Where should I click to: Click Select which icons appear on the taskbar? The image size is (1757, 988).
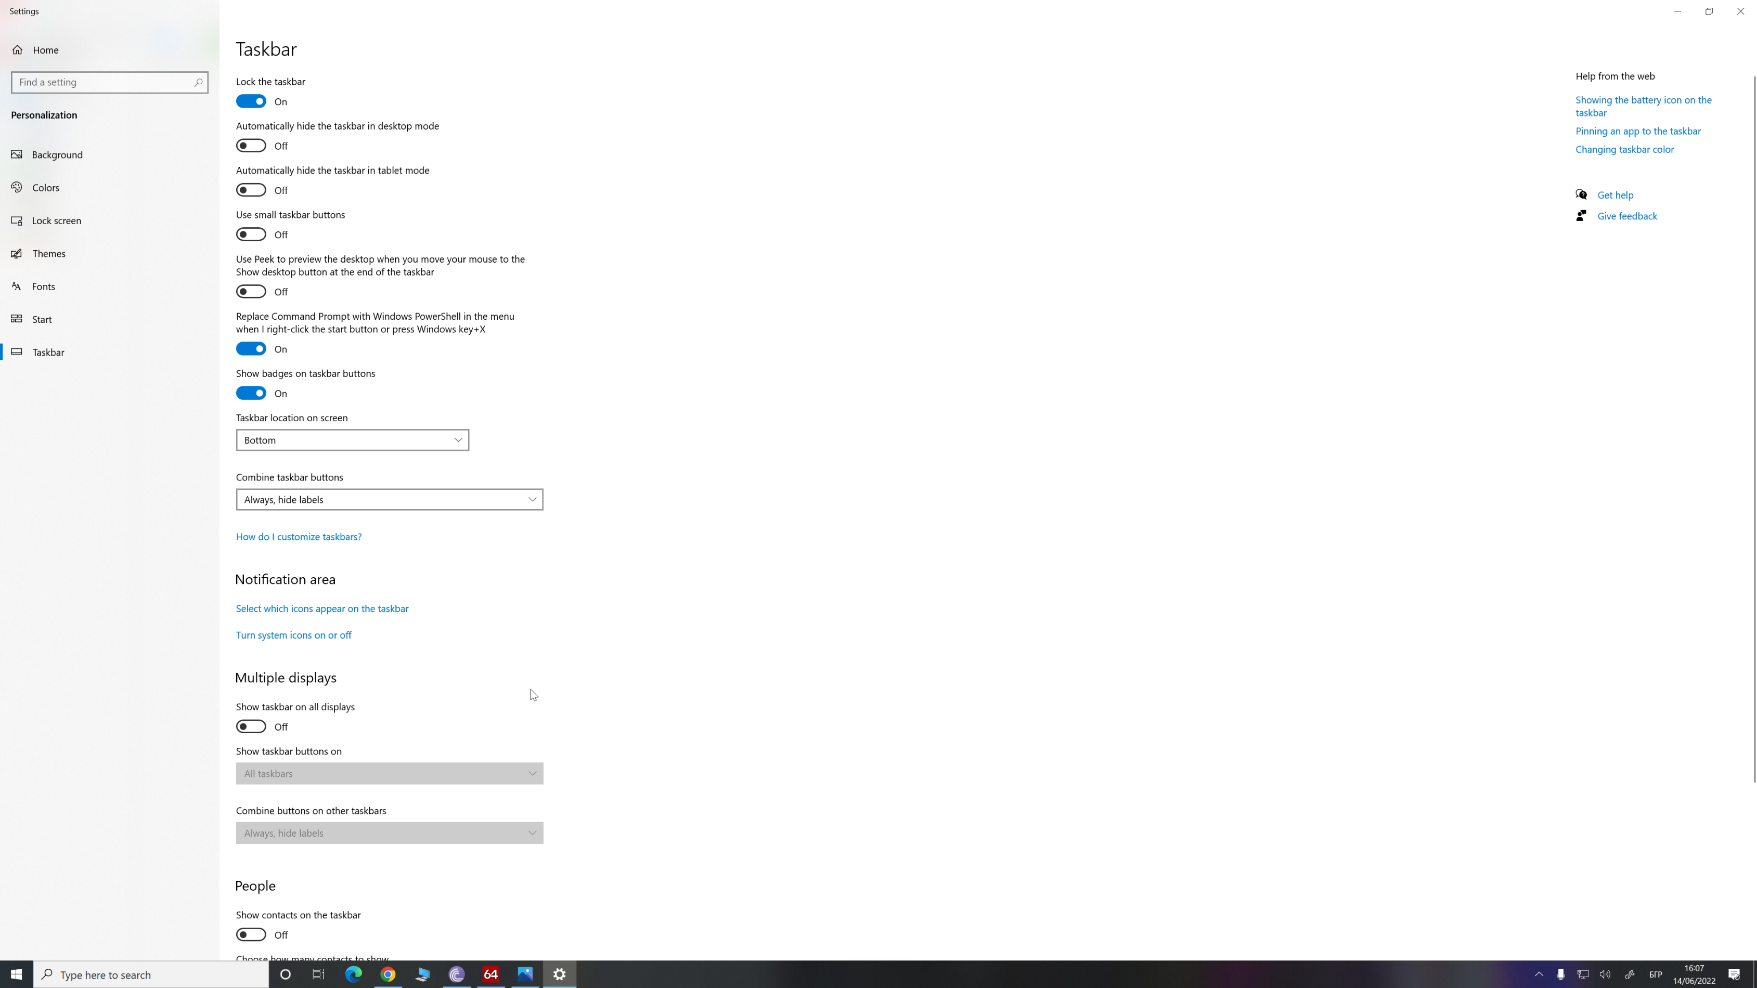322,609
